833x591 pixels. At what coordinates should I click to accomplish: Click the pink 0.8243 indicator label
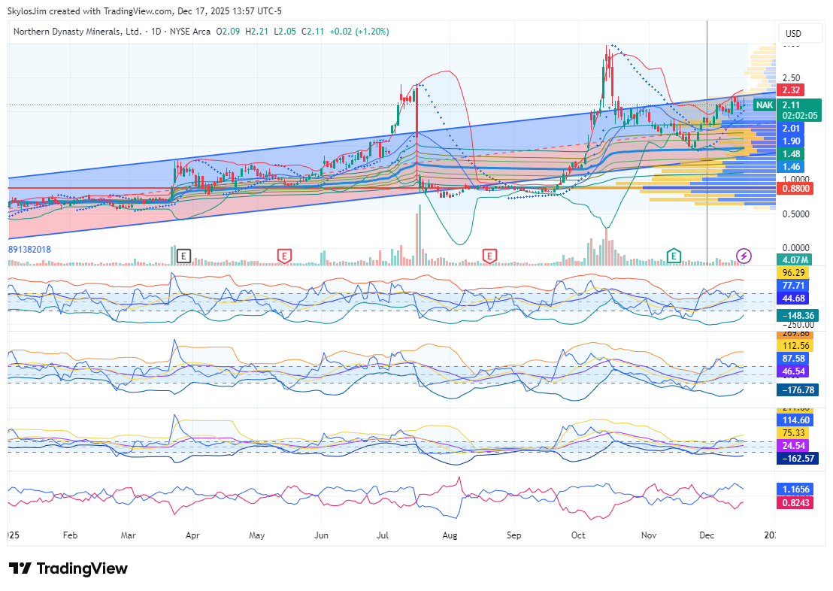tap(796, 502)
